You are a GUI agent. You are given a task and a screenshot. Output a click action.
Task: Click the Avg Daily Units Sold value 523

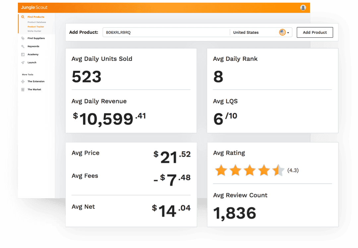tap(87, 77)
